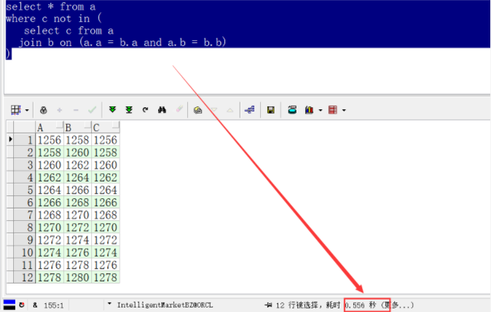Open find with the binoculars icon
Viewport: 491px width, 312px height.
point(162,109)
